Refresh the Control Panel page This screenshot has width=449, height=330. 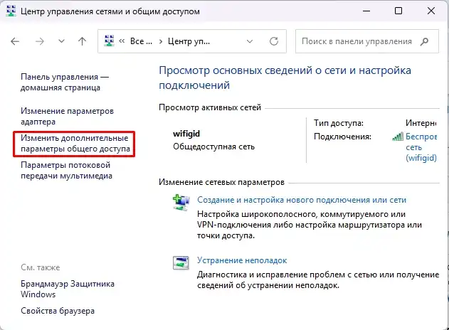point(274,41)
